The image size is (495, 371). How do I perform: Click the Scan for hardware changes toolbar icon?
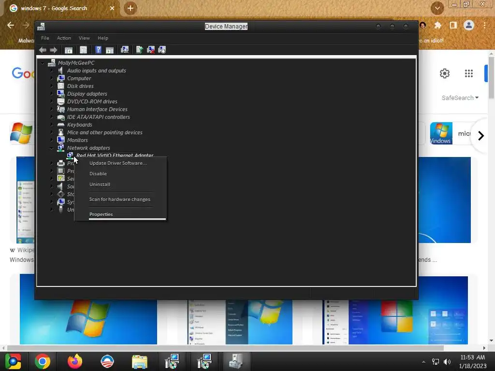point(125,50)
